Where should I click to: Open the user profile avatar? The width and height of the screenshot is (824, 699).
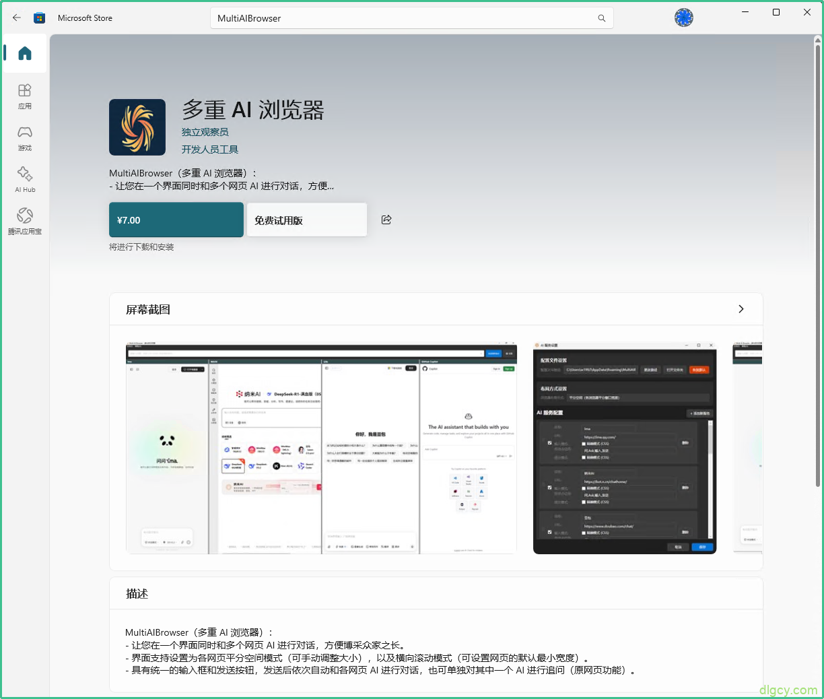coord(683,18)
